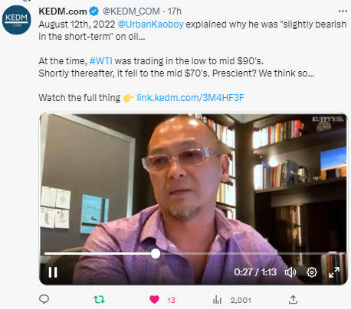Open the three-dot more options menu
This screenshot has width=351, height=309.
pos(343,11)
